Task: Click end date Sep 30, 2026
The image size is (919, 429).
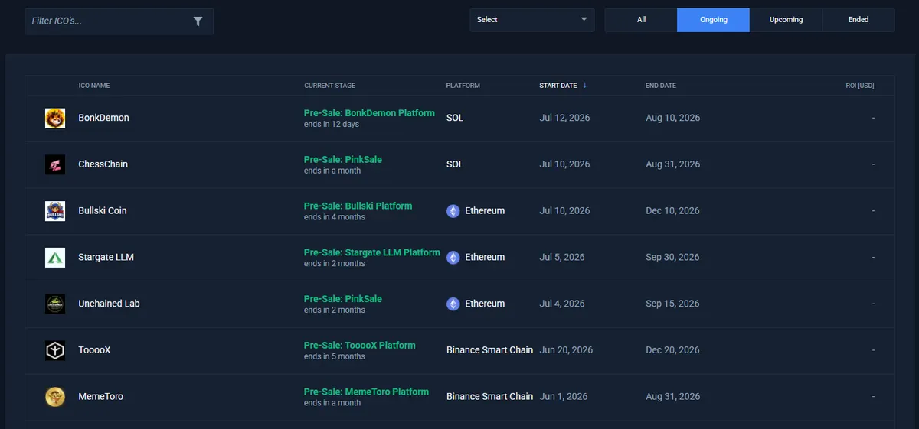Action: coord(672,258)
